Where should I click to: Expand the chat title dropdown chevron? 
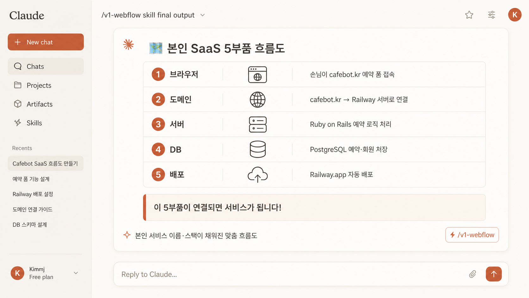pos(202,15)
